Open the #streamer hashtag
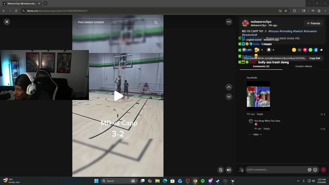 [x=310, y=31]
